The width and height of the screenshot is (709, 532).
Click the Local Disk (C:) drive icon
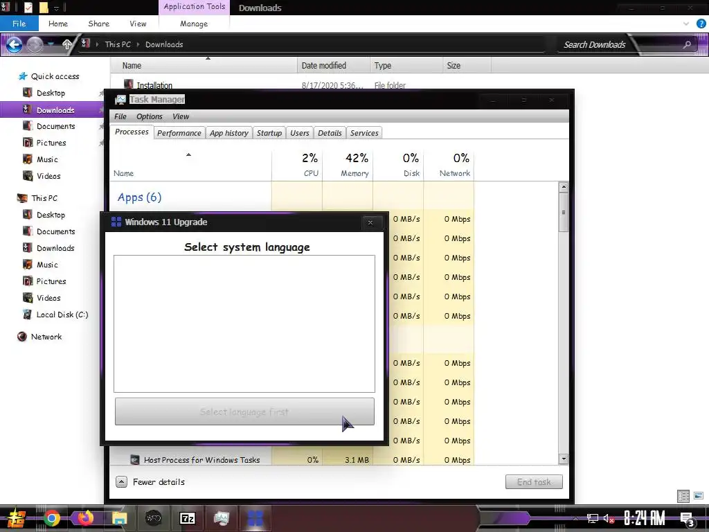click(28, 314)
